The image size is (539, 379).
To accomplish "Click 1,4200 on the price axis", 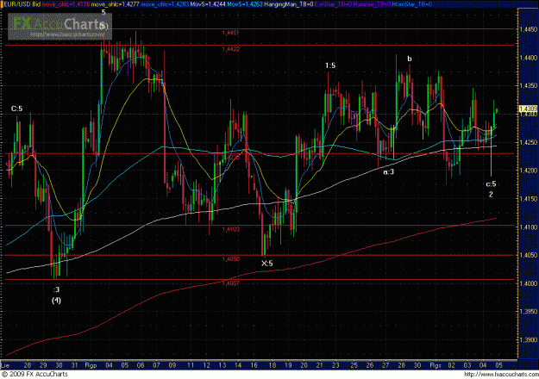I will [x=529, y=171].
